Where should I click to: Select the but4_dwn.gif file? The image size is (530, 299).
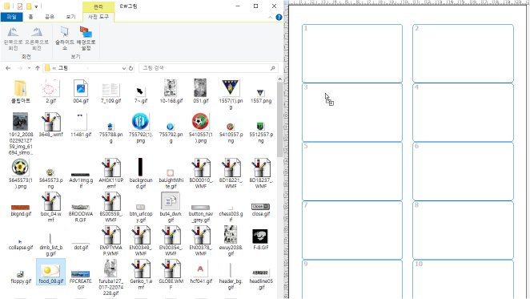pyautogui.click(x=171, y=208)
